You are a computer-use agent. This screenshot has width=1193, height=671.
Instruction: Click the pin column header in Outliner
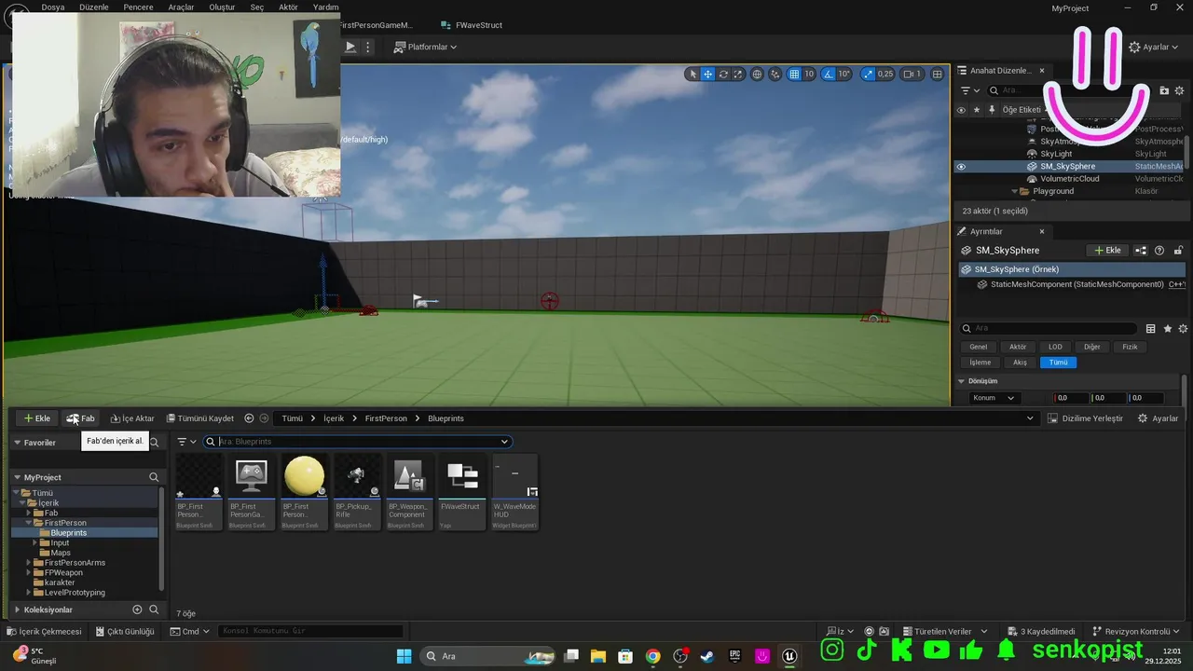pyautogui.click(x=992, y=110)
